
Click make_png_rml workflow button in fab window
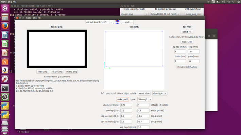click(193, 14)
